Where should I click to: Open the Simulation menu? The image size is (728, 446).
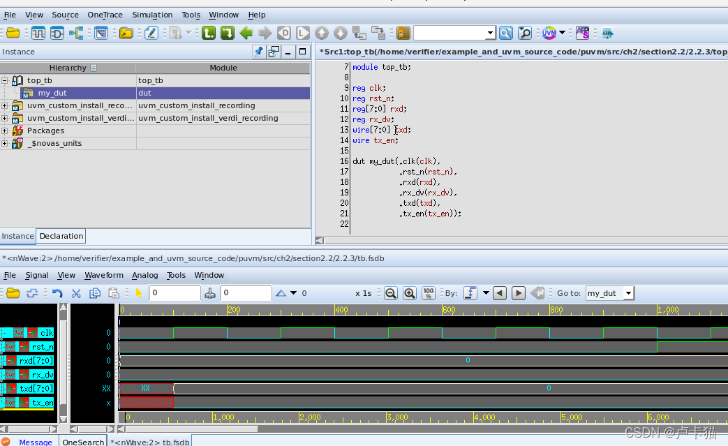pyautogui.click(x=152, y=15)
